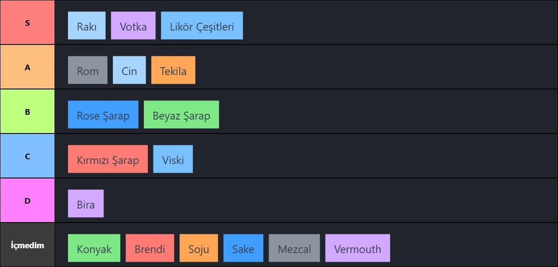Select the orange Soju tile
The height and width of the screenshot is (267, 558).
[x=198, y=248]
